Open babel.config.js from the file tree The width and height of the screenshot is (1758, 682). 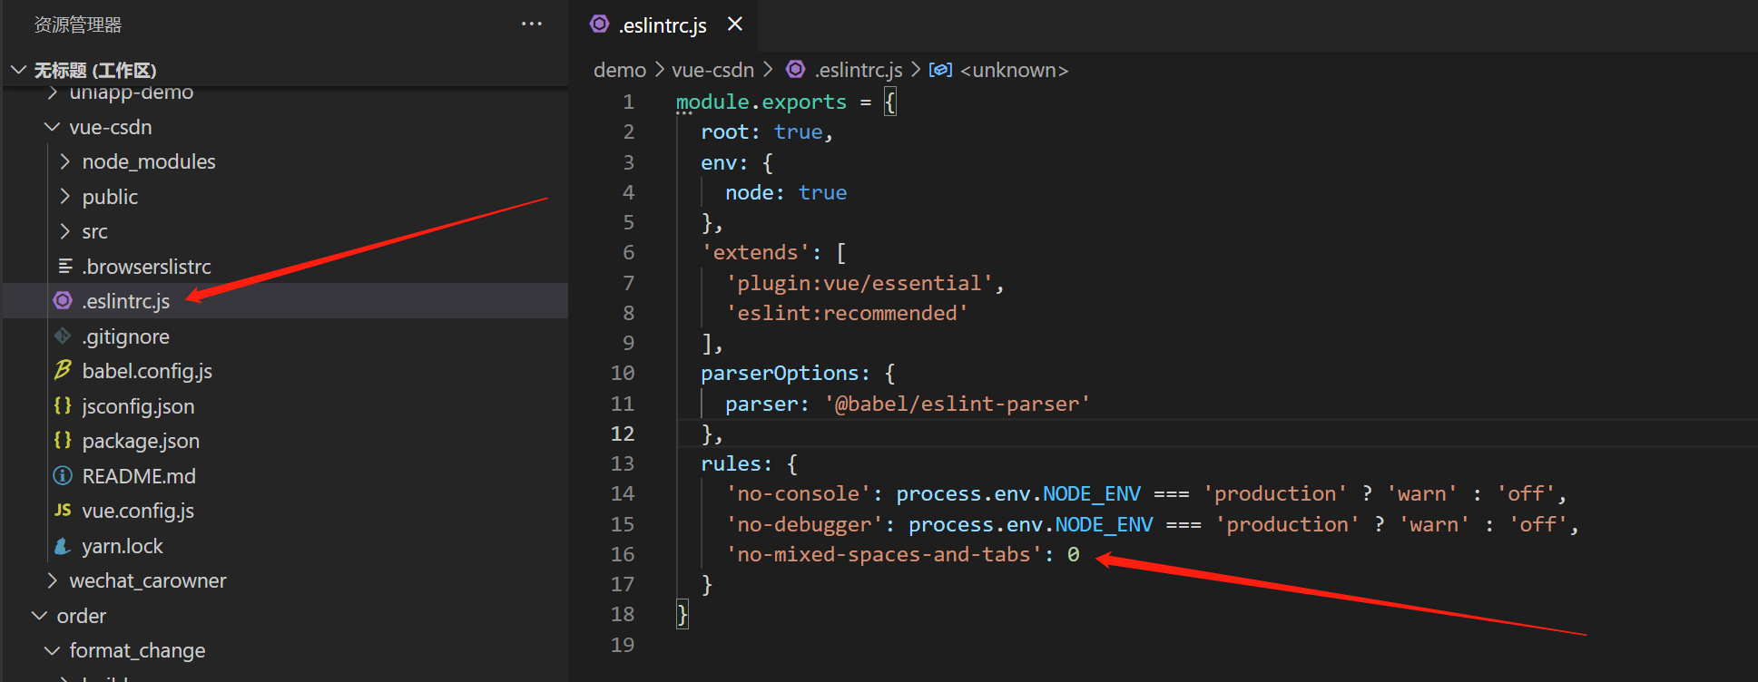(147, 371)
